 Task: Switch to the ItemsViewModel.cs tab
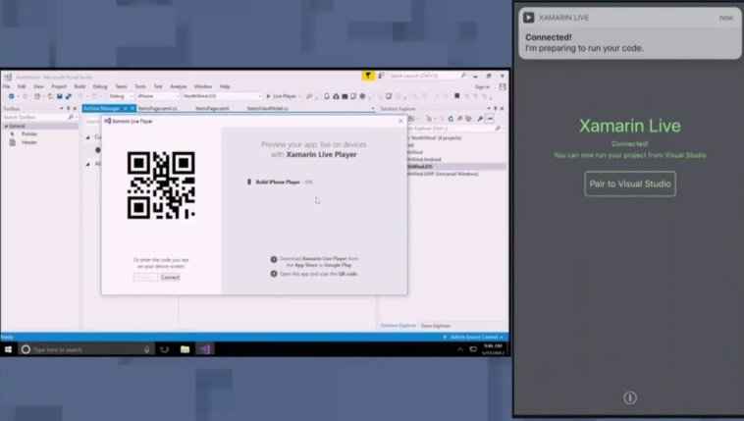pos(267,108)
